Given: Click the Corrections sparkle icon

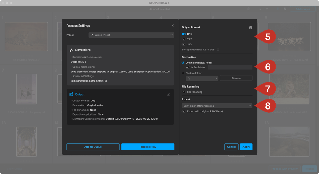Looking at the screenshot, I should click(71, 50).
